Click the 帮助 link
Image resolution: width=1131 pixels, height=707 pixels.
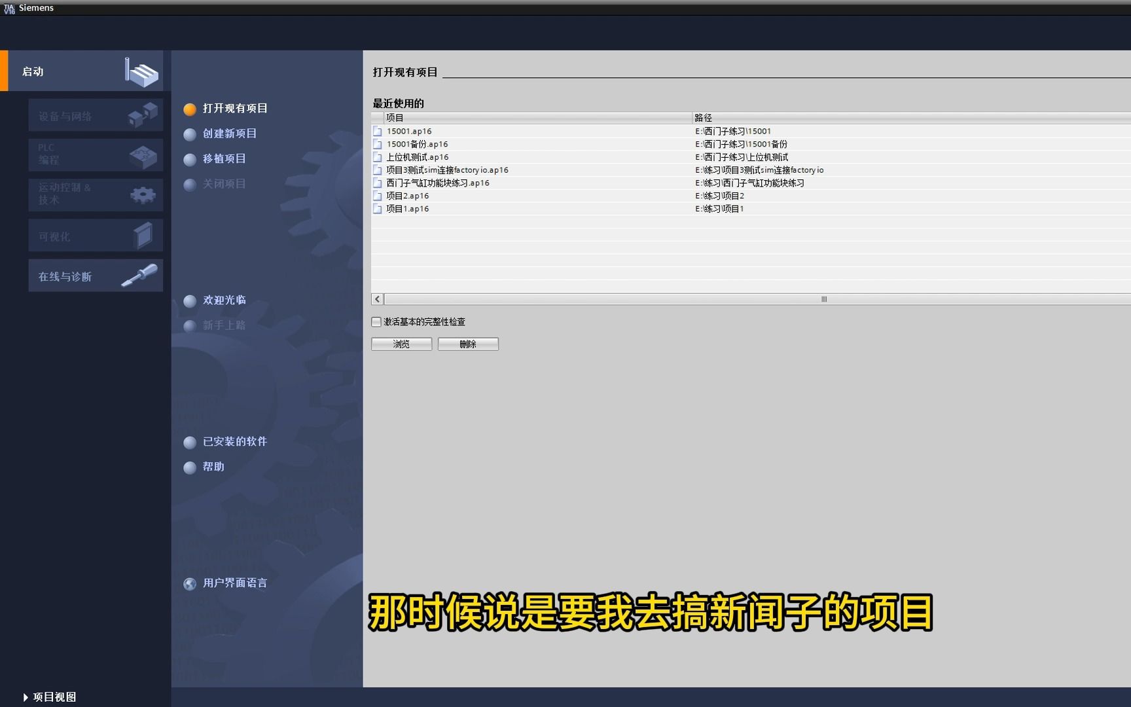pos(213,467)
